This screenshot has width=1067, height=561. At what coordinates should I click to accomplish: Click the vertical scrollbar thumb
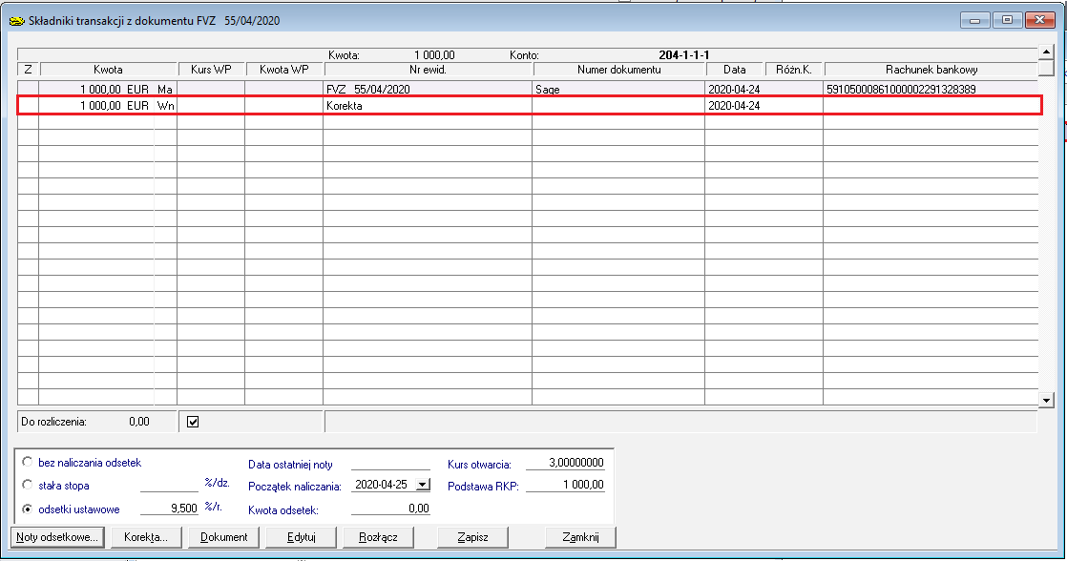1047,68
